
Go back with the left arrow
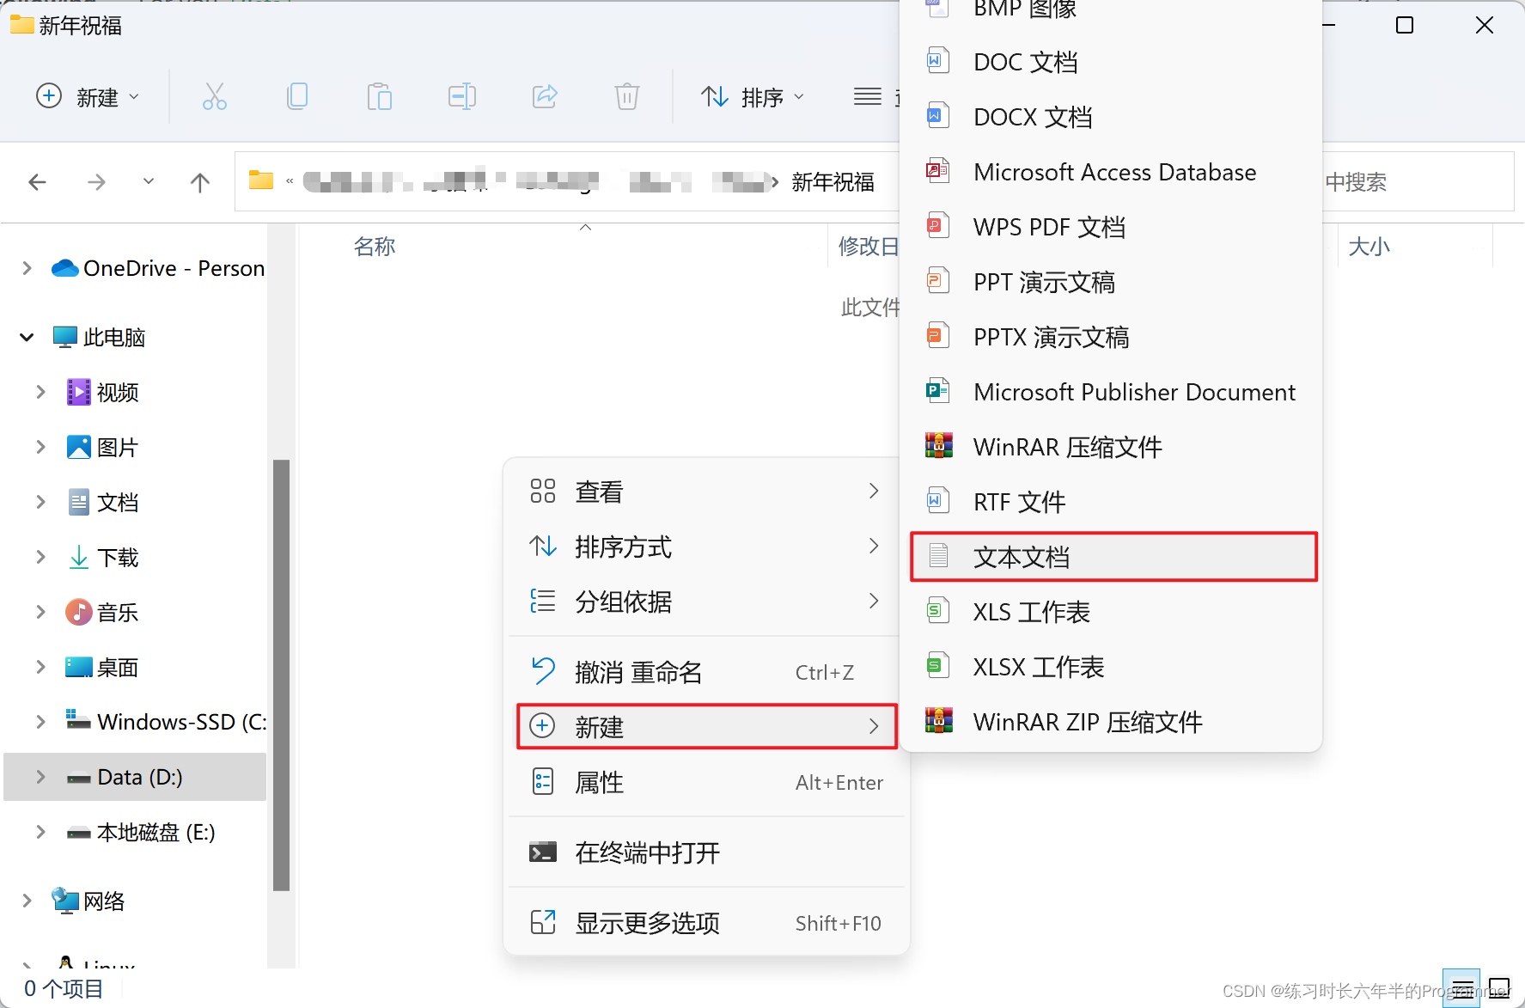(x=38, y=182)
